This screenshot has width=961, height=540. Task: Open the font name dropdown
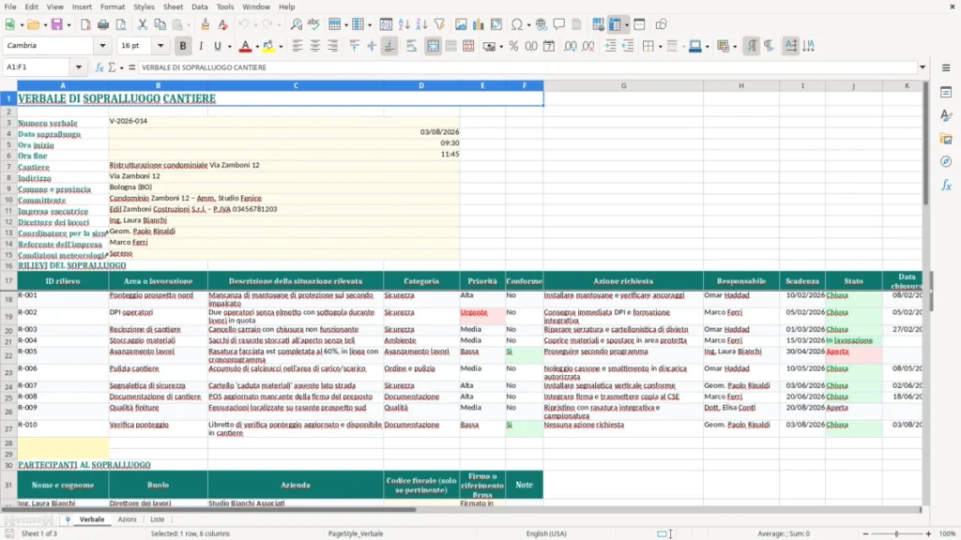tap(102, 46)
